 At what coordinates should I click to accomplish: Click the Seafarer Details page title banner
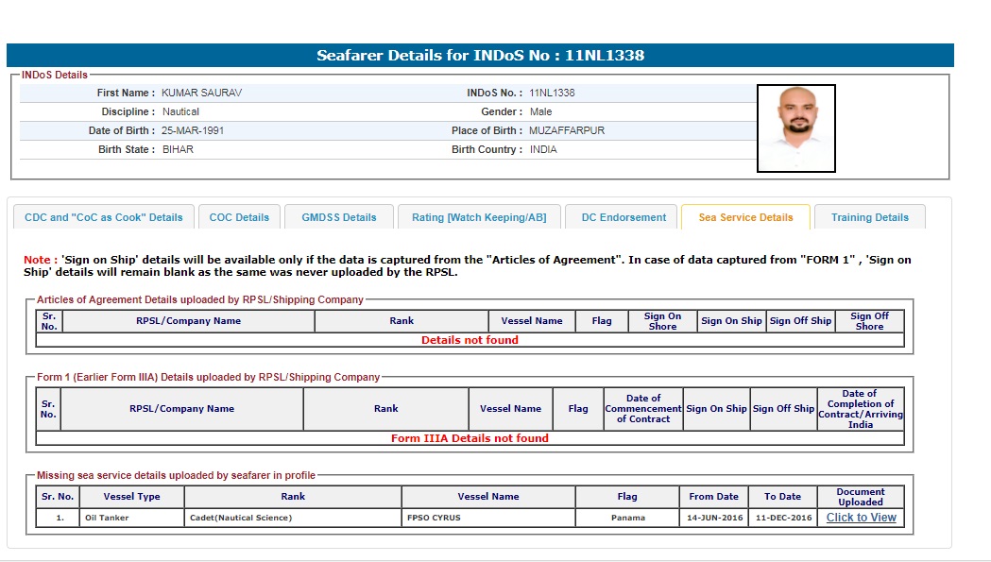click(x=480, y=56)
